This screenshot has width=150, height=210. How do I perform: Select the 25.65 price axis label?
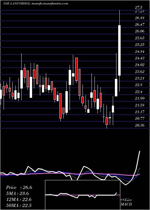coord(139,38)
